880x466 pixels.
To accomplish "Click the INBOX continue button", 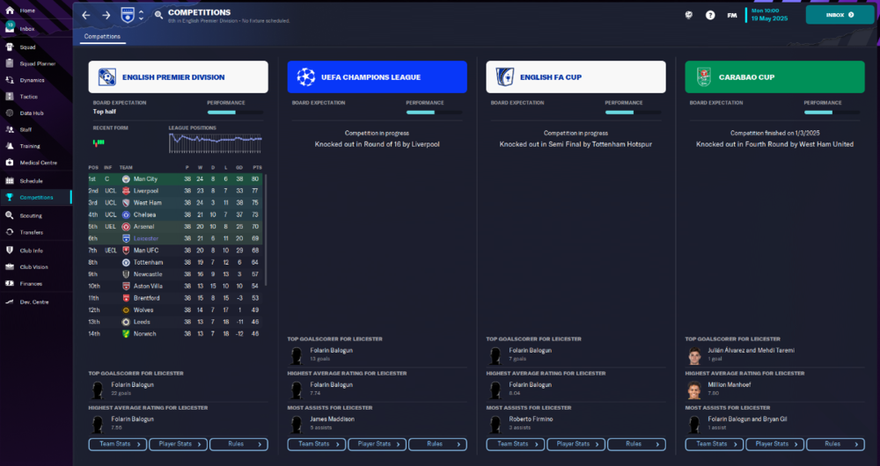I will click(x=840, y=15).
